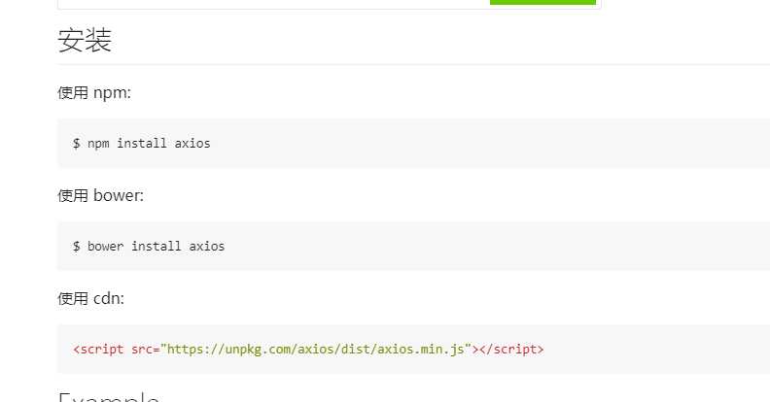Image resolution: width=770 pixels, height=402 pixels.
Task: Click the Example heading at the bottom
Action: click(109, 396)
